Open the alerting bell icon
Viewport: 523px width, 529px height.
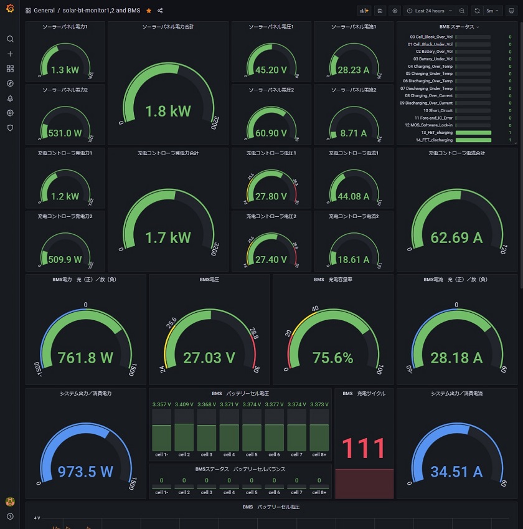tap(10, 98)
